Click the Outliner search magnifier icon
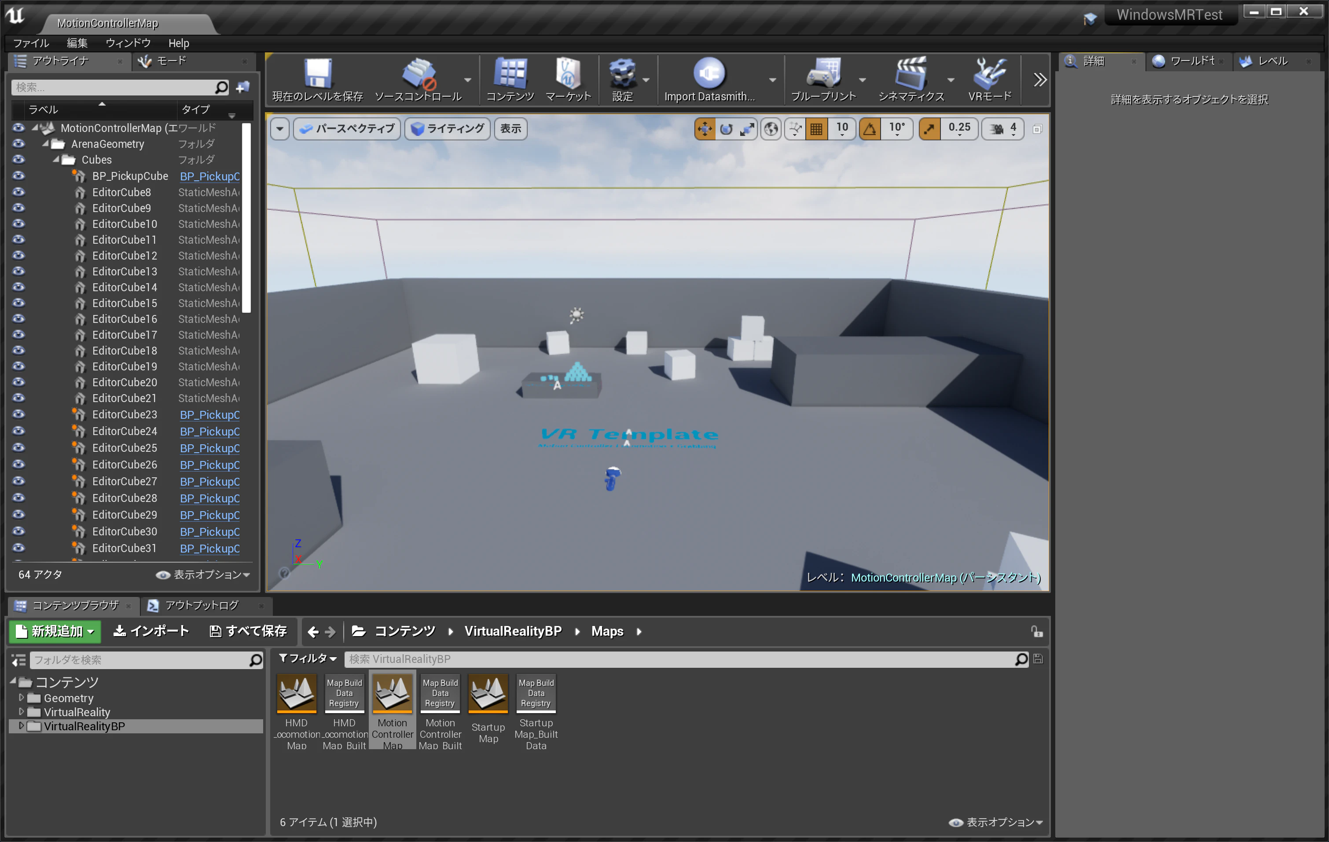The width and height of the screenshot is (1329, 842). (x=221, y=87)
